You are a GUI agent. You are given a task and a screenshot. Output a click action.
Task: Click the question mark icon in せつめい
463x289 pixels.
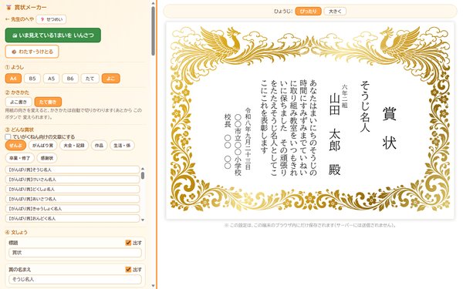42,19
